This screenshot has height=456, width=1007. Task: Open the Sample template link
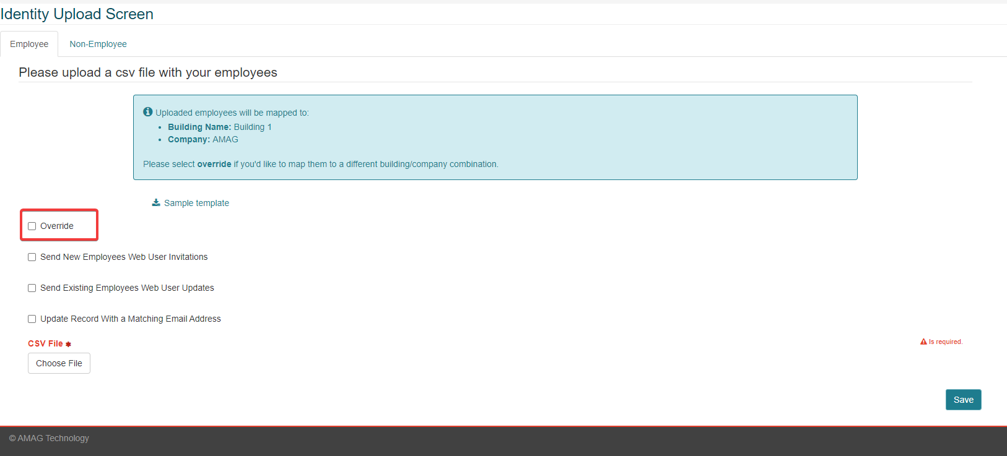(196, 203)
